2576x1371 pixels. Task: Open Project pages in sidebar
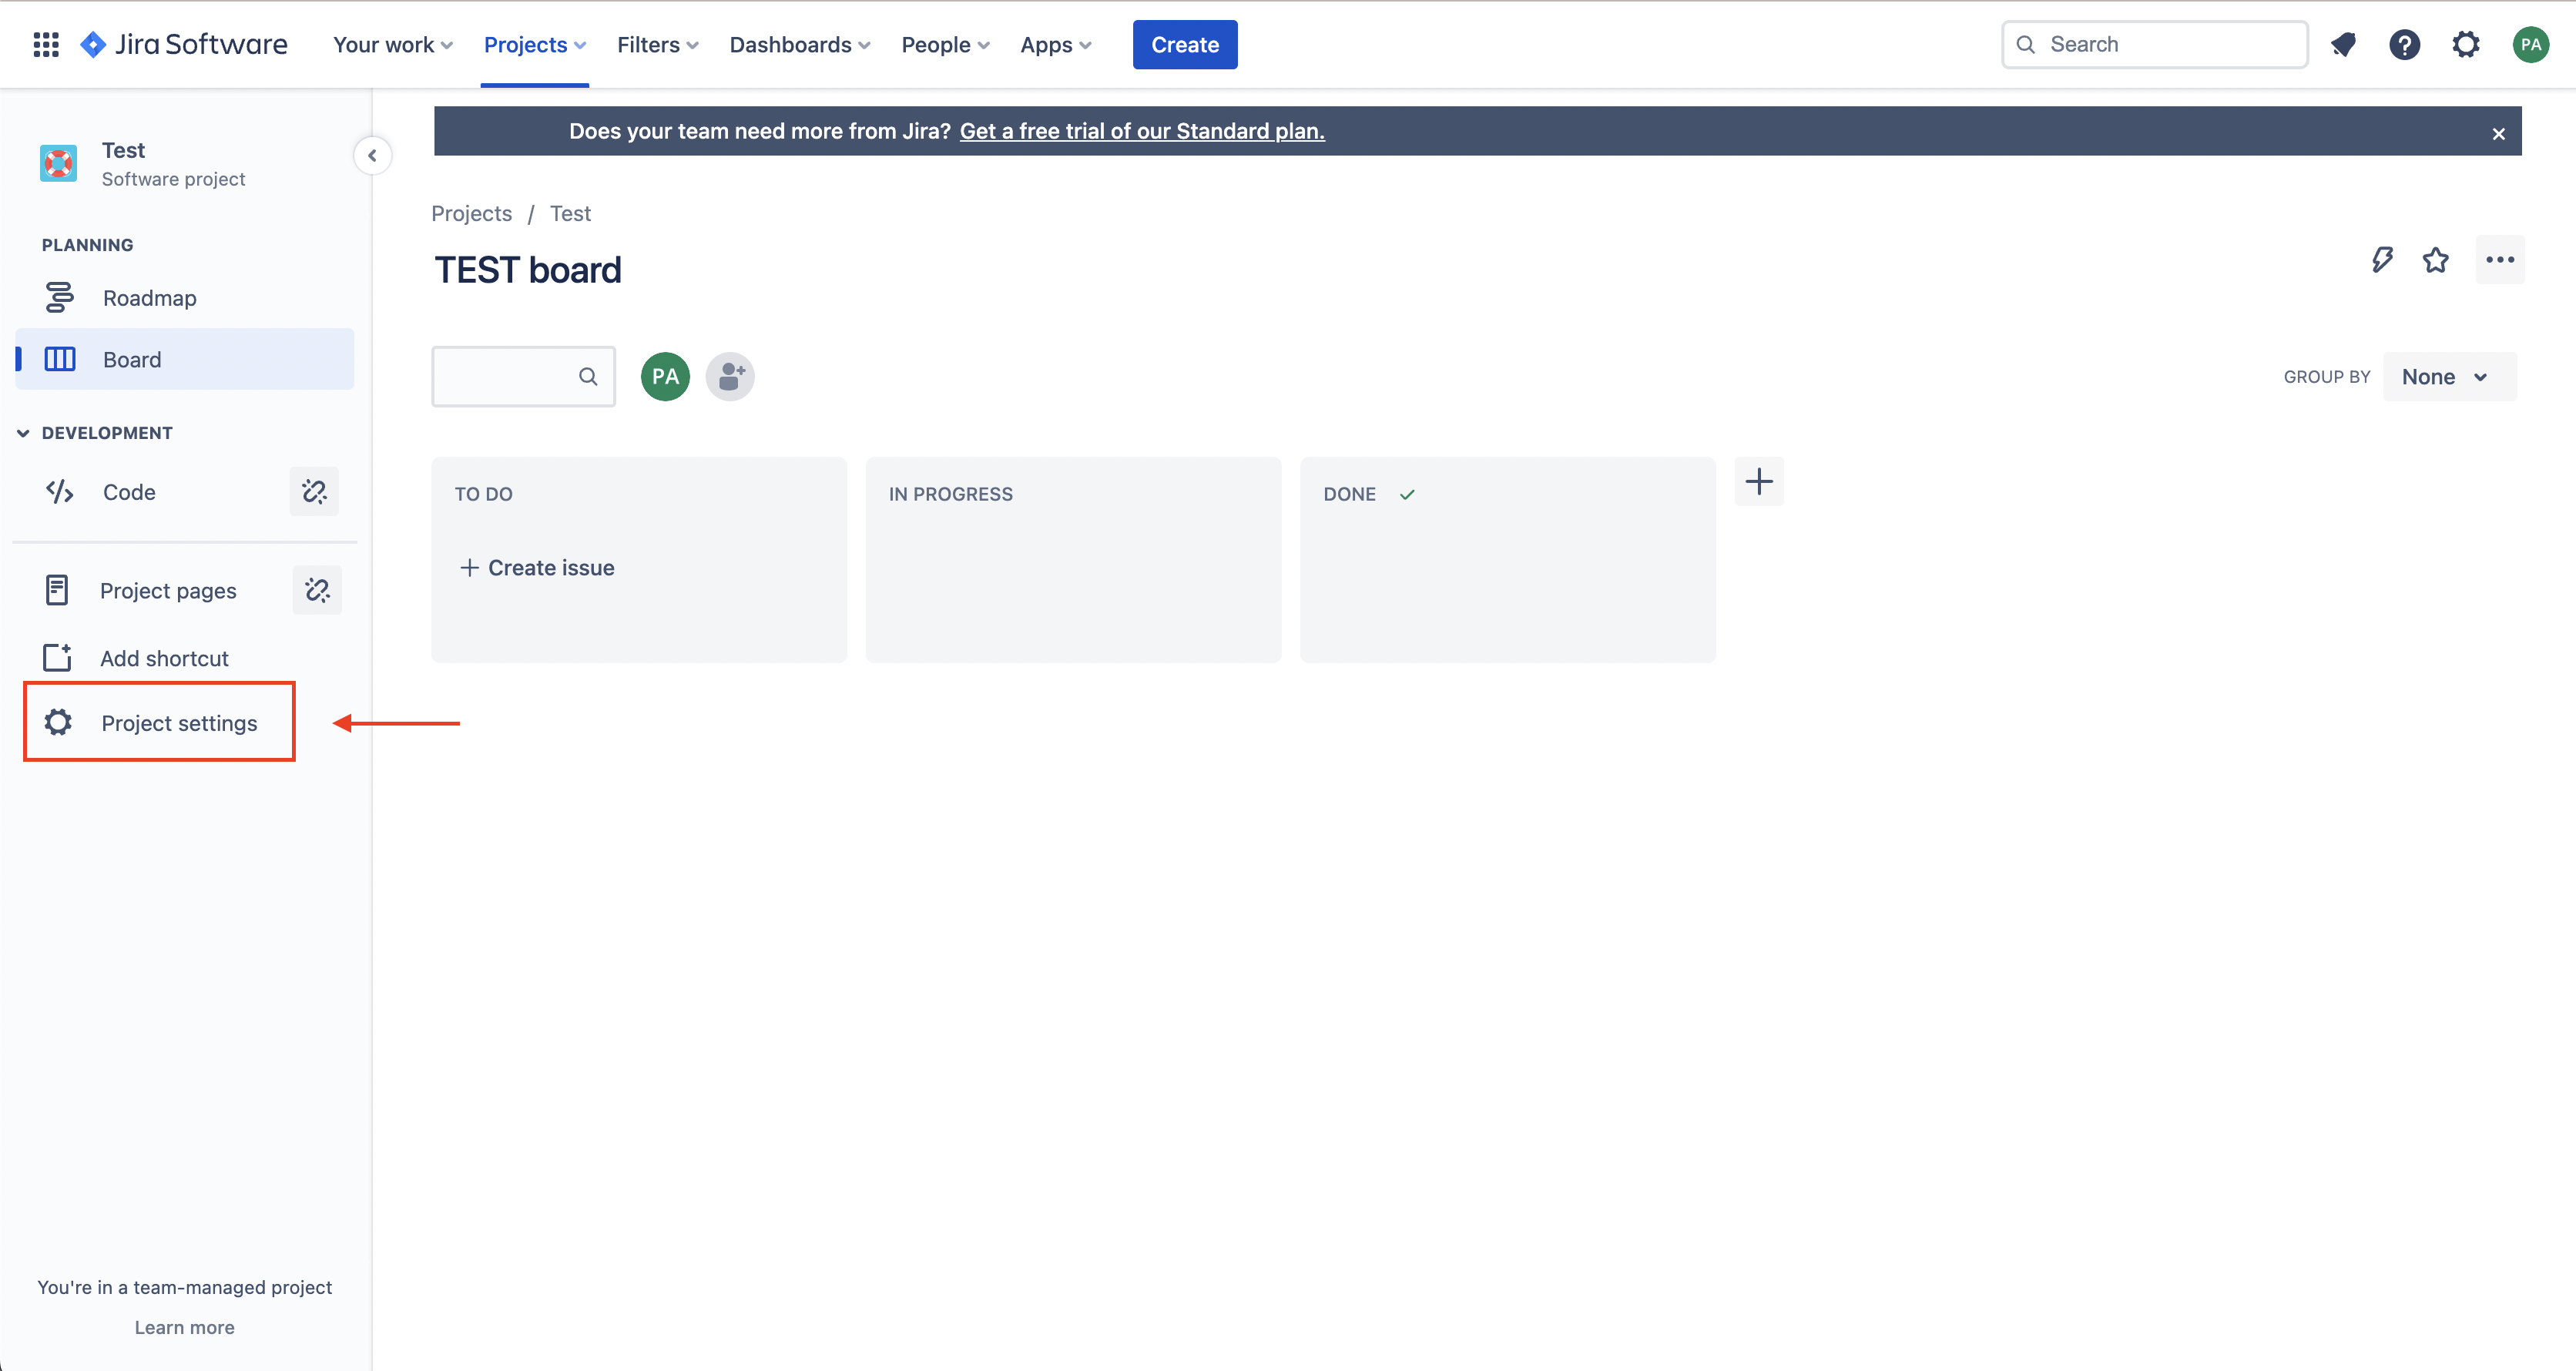pos(168,590)
